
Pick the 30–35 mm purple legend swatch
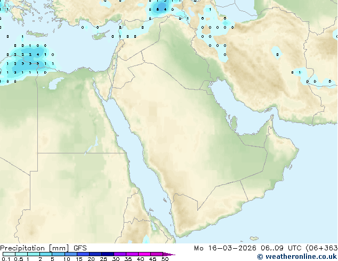click(x=120, y=254)
